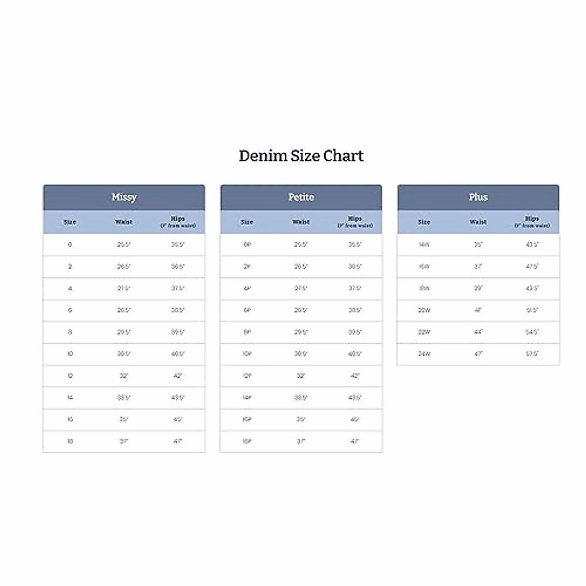Select the Petite table header
The image size is (586, 586).
coord(301,197)
